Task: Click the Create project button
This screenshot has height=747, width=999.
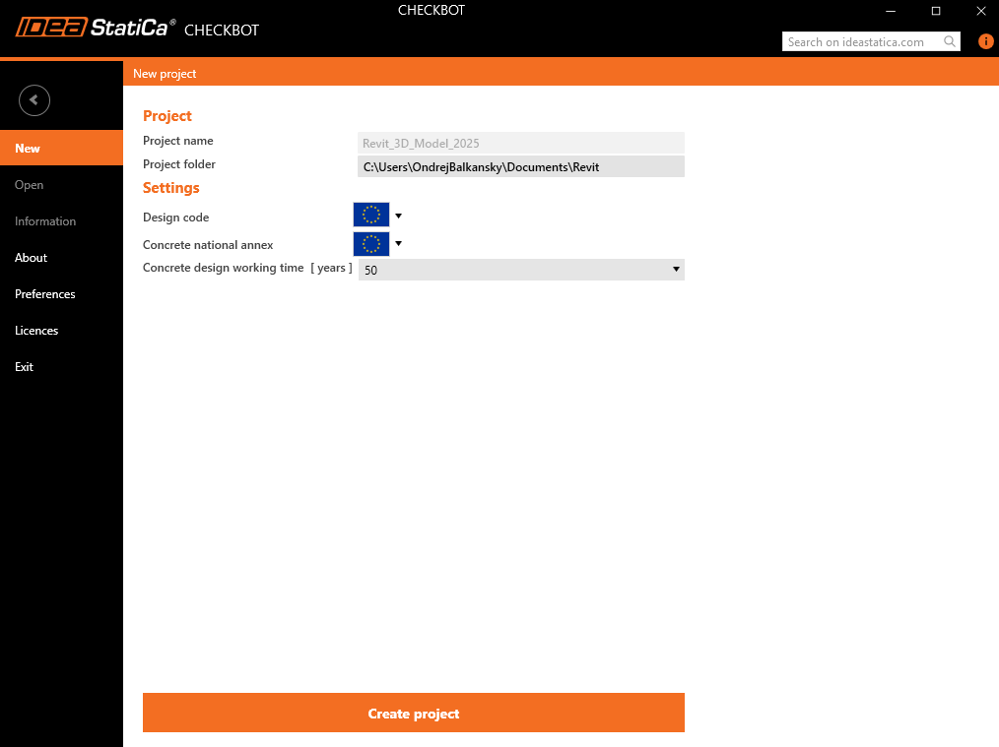Action: 414,713
